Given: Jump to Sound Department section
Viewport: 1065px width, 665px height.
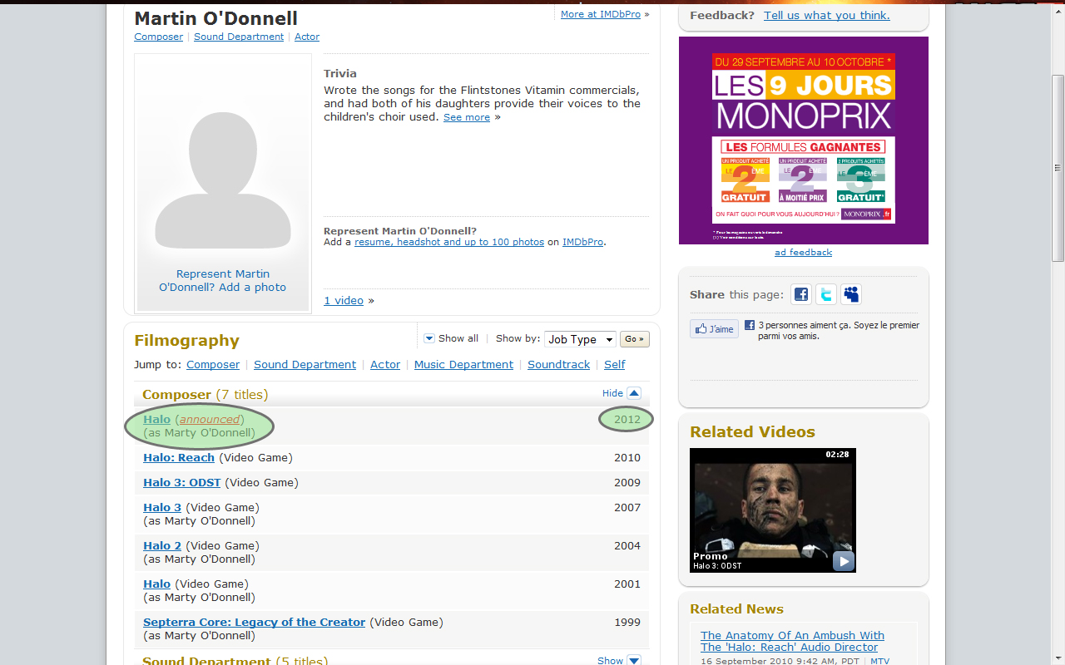Looking at the screenshot, I should [305, 364].
